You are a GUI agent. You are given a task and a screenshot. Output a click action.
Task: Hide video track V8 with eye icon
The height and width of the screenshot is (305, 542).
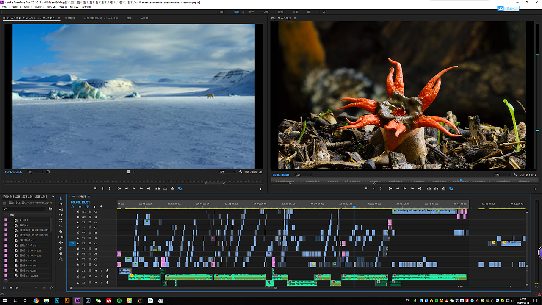96,227
